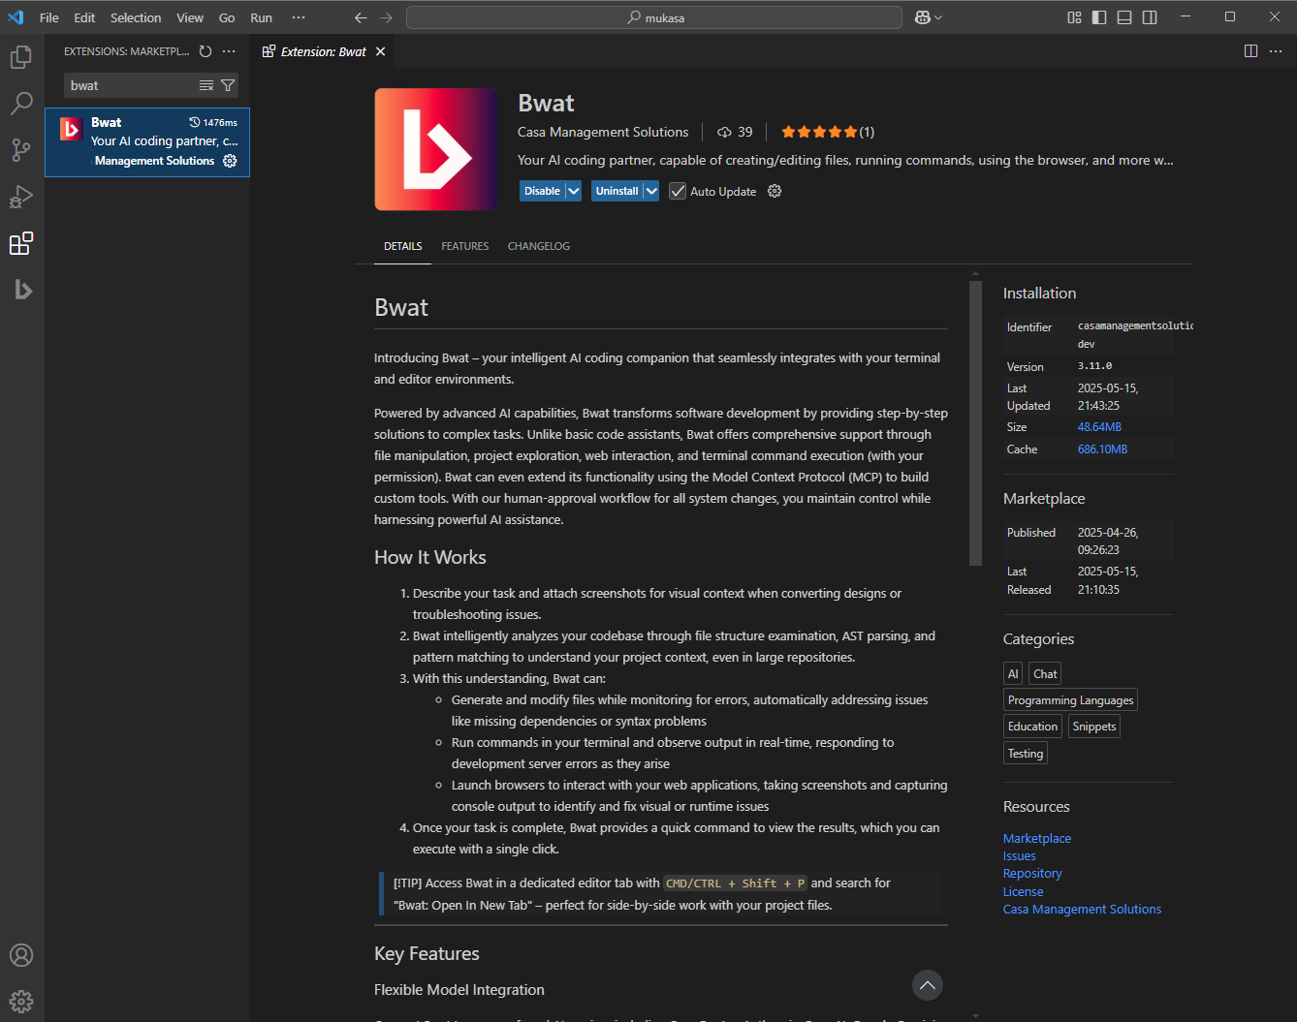Screen dimensions: 1297x1022
Task: Select Programming Languages category tag
Action: tap(1070, 699)
